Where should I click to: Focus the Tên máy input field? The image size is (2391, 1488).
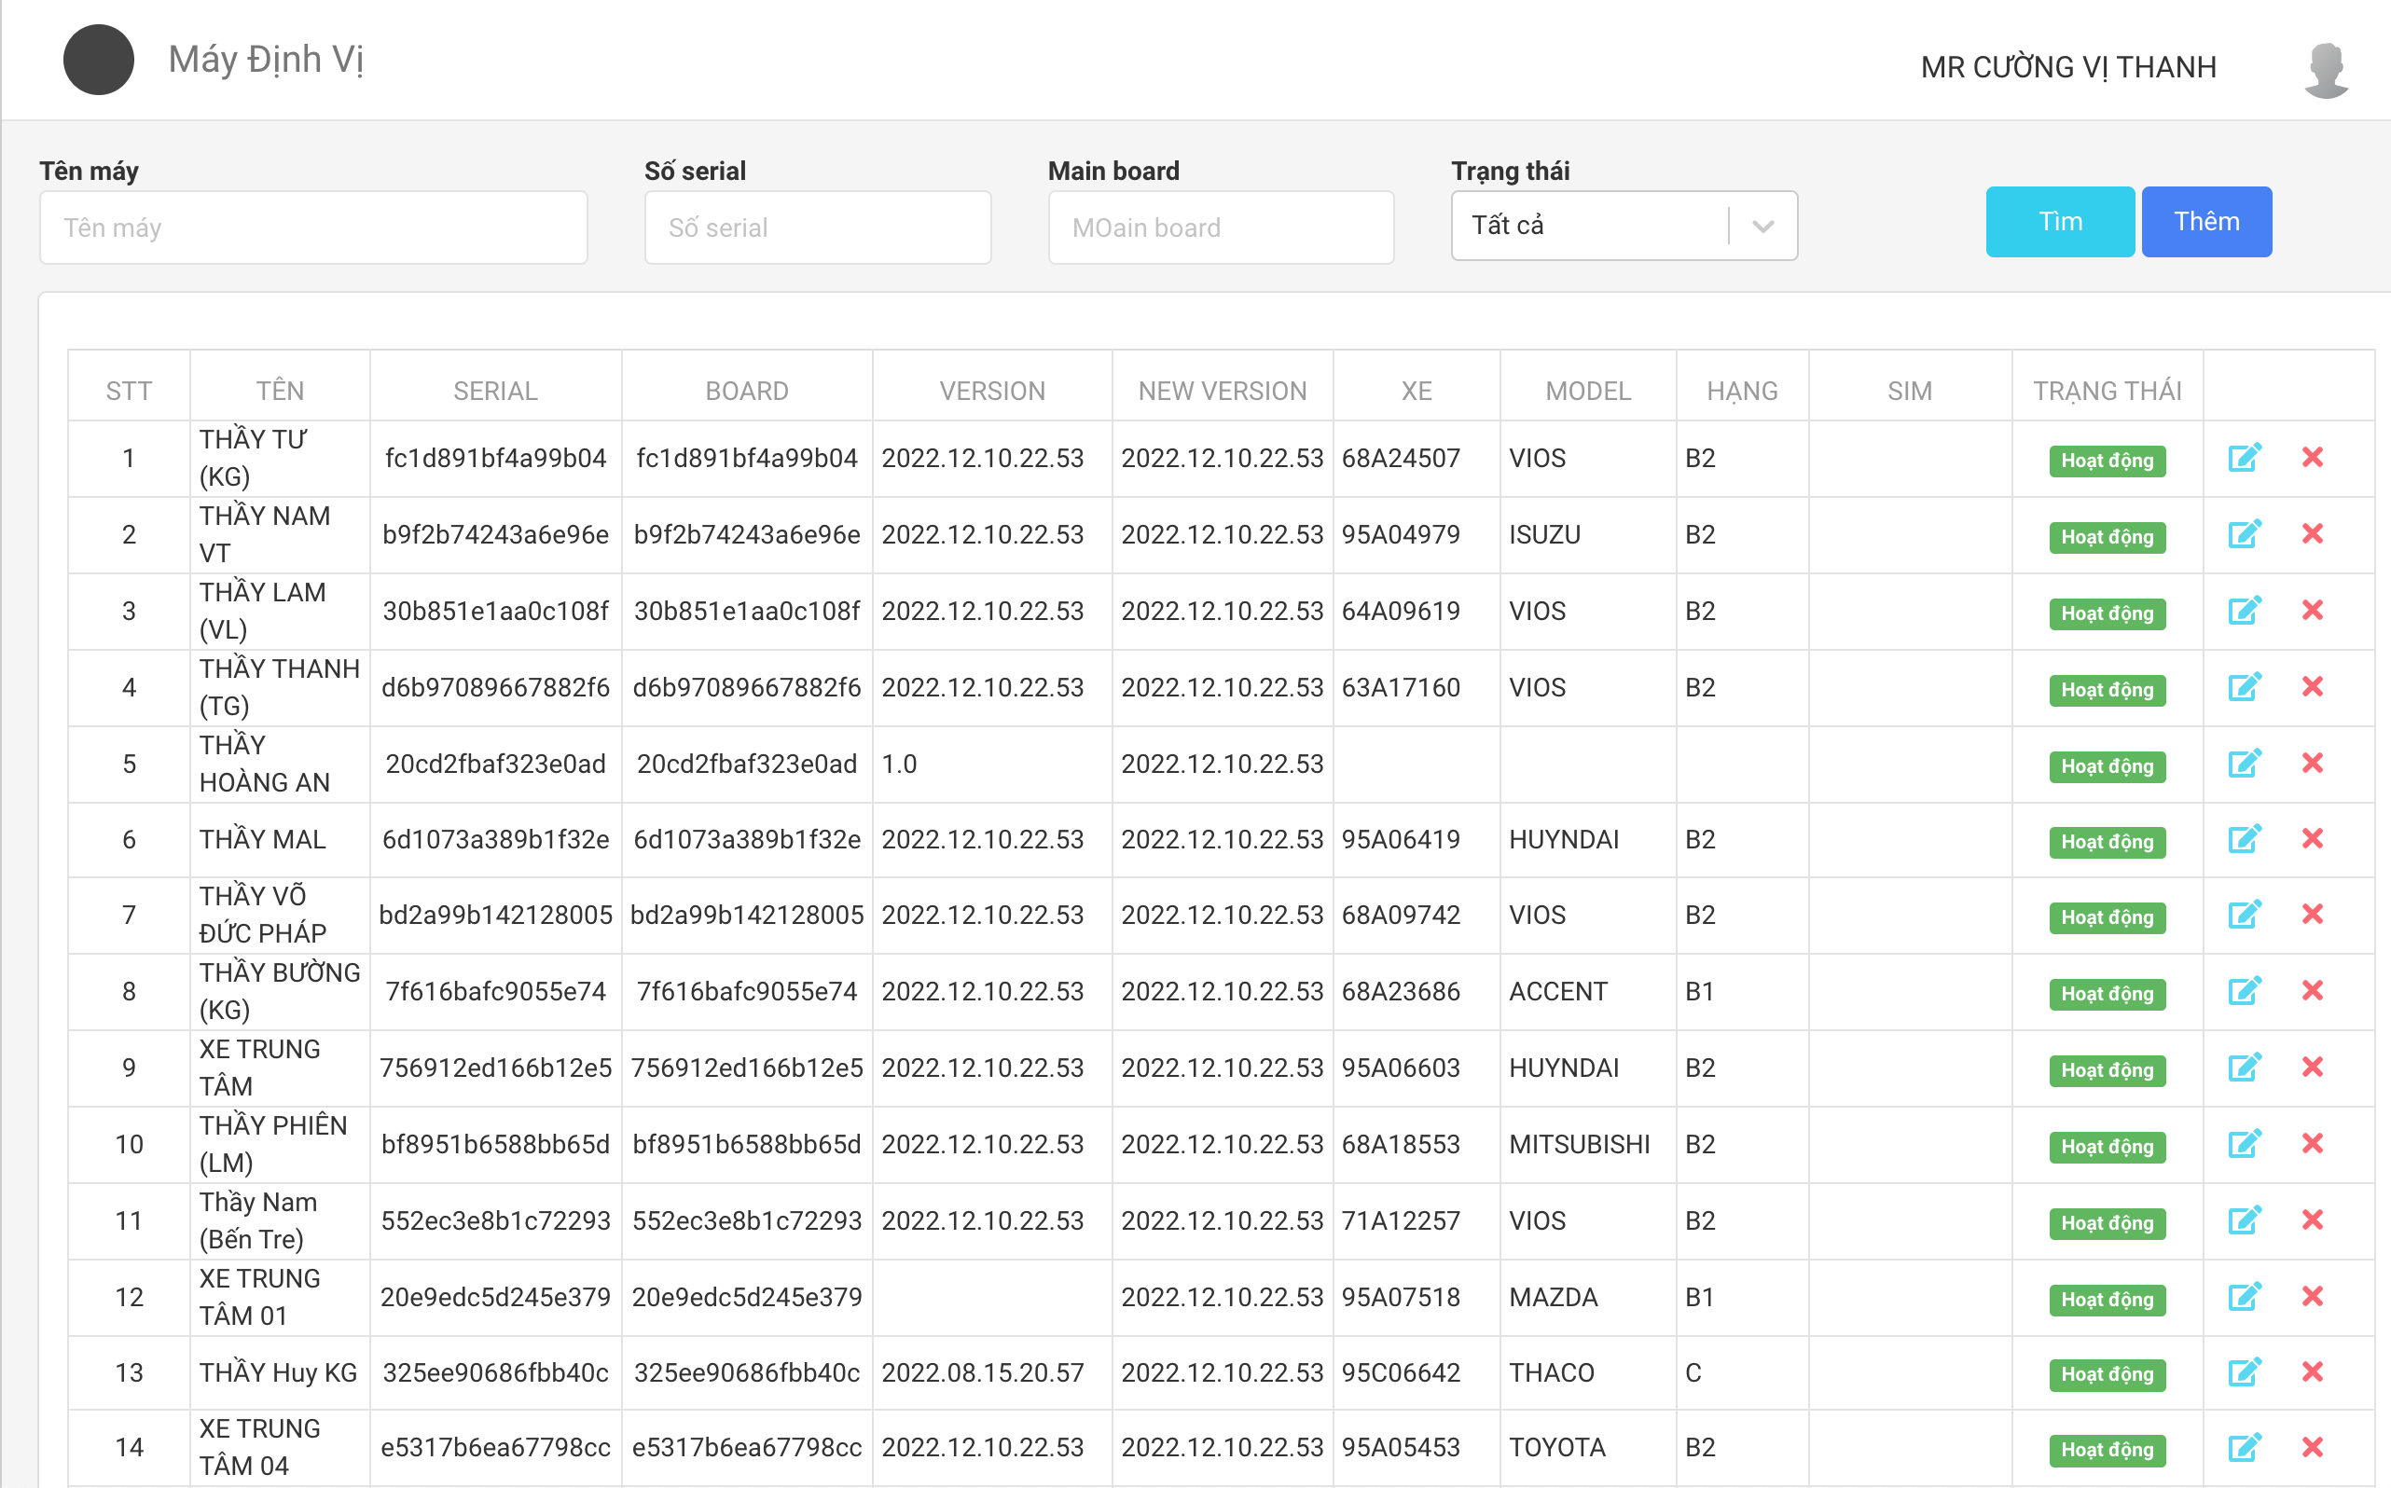pos(313,227)
